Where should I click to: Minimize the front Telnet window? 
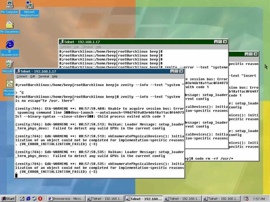pyautogui.click(x=172, y=71)
